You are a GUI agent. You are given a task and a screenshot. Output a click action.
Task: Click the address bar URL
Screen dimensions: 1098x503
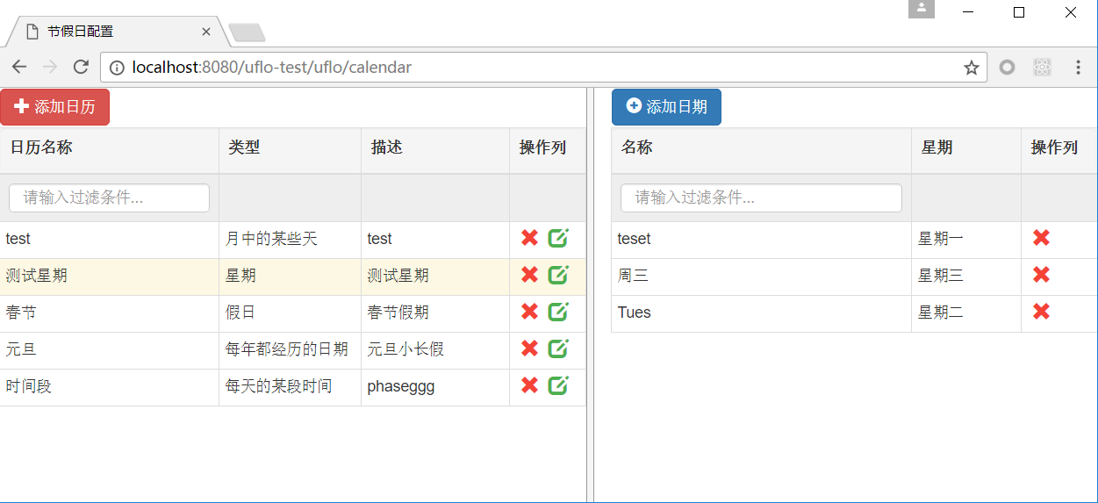(272, 68)
